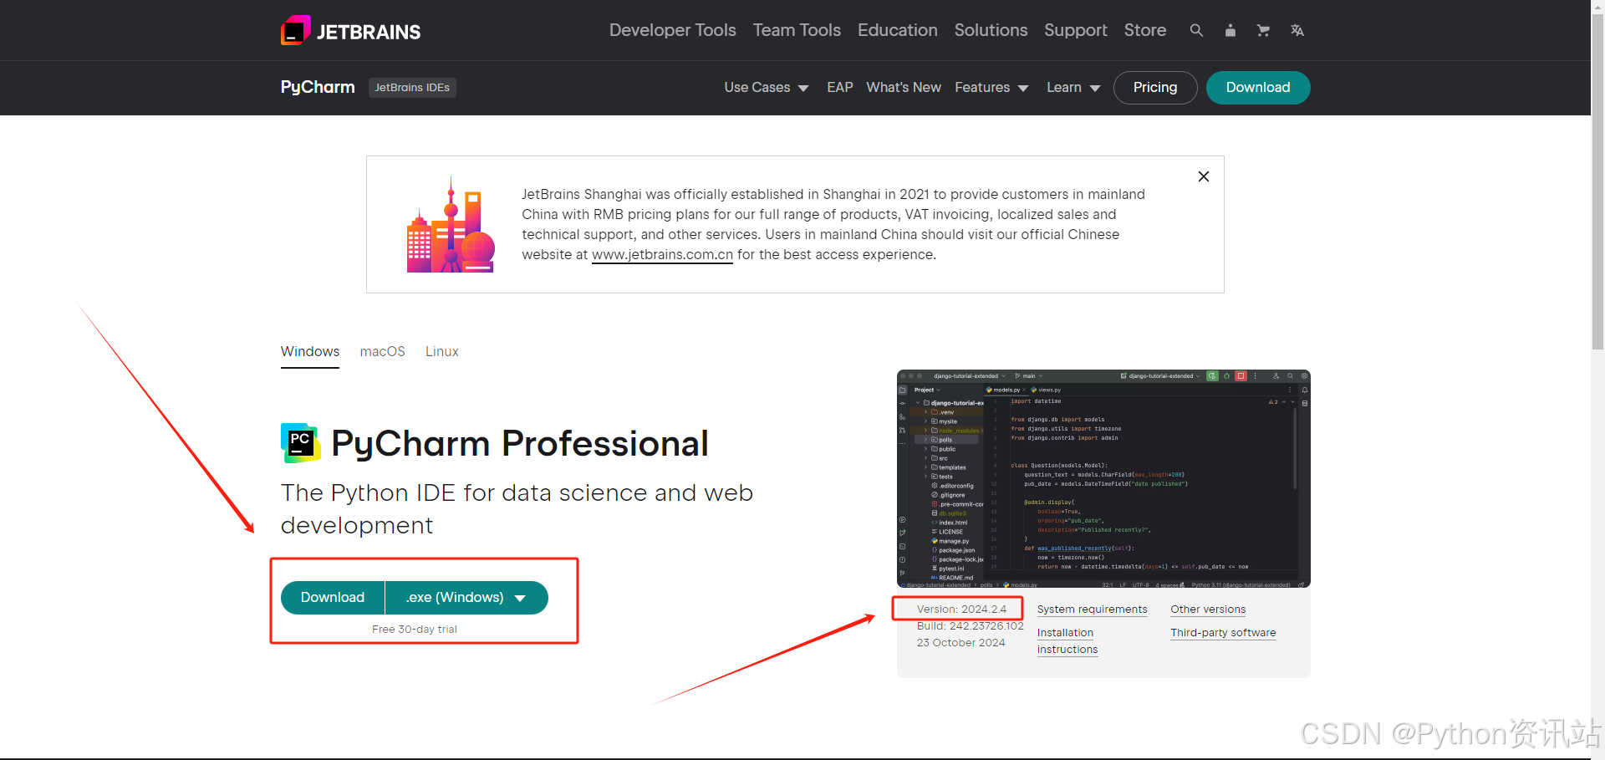Select the macOS tab

click(382, 352)
